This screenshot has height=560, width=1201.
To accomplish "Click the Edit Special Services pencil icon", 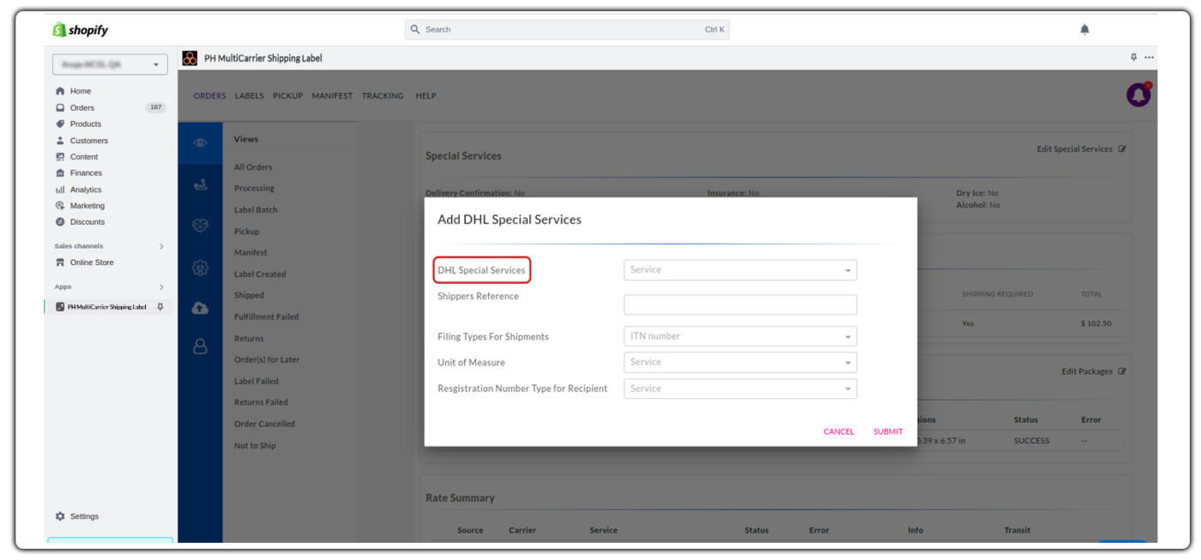I will pos(1122,149).
